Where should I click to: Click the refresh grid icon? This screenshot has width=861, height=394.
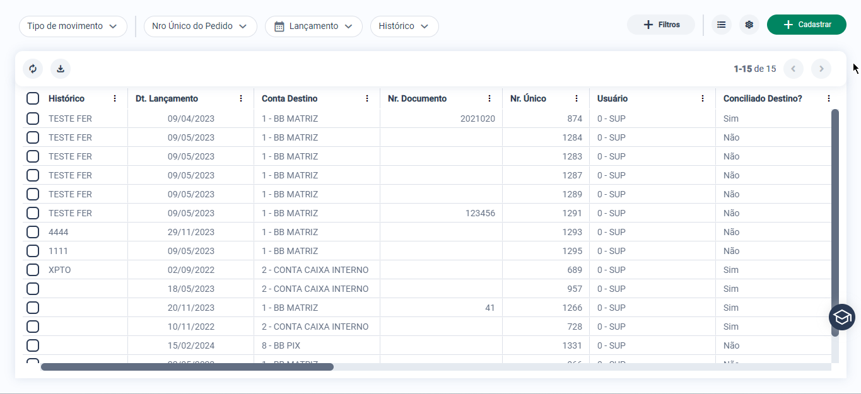33,69
